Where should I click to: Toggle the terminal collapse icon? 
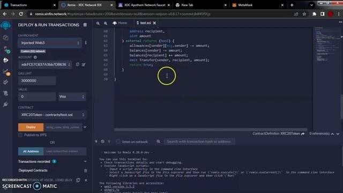click(x=96, y=142)
